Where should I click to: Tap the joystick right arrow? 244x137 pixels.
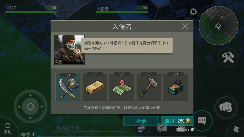[41, 107]
